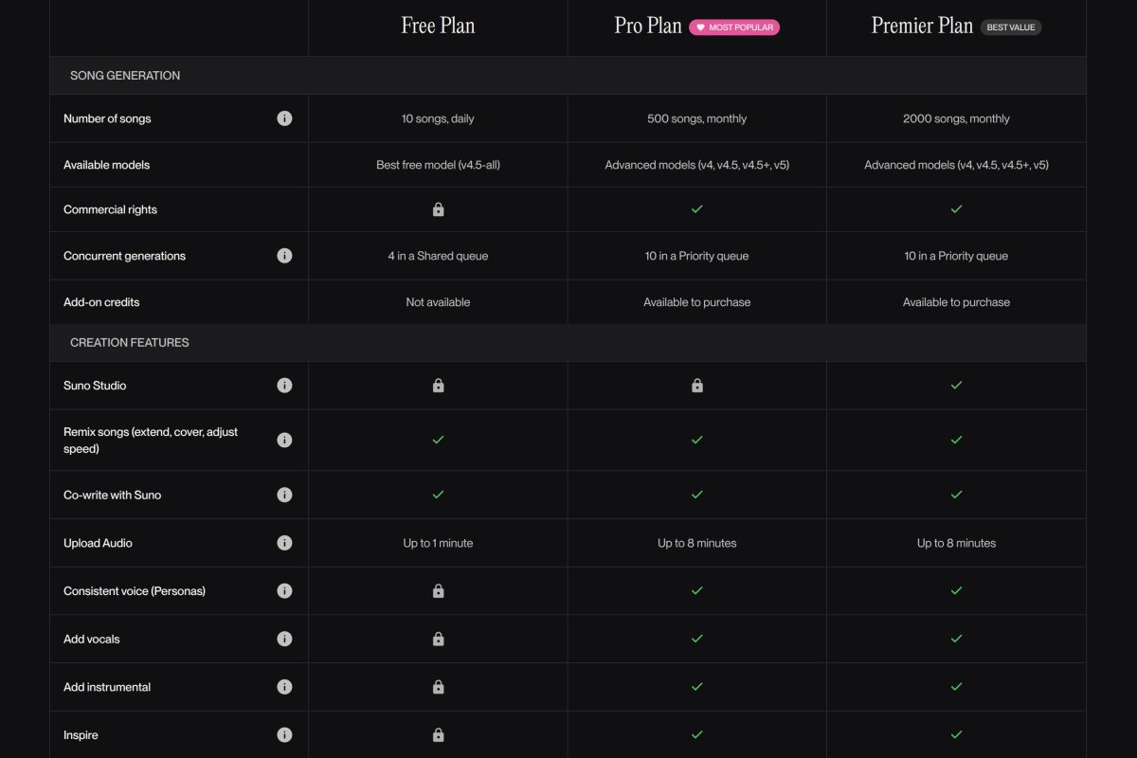Open the Number of songs info tooltip
1137x758 pixels.
(x=285, y=118)
